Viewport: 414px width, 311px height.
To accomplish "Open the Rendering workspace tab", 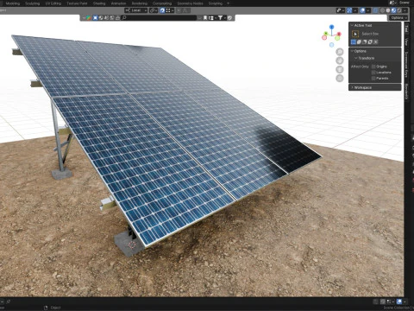I will point(140,3).
